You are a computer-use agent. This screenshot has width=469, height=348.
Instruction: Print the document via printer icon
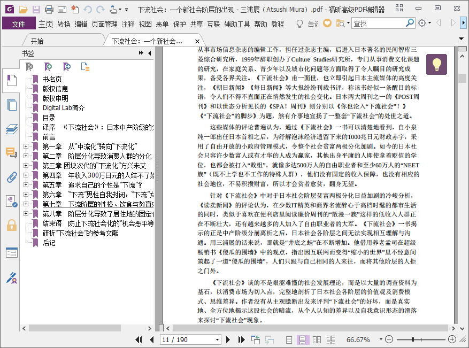49,10
